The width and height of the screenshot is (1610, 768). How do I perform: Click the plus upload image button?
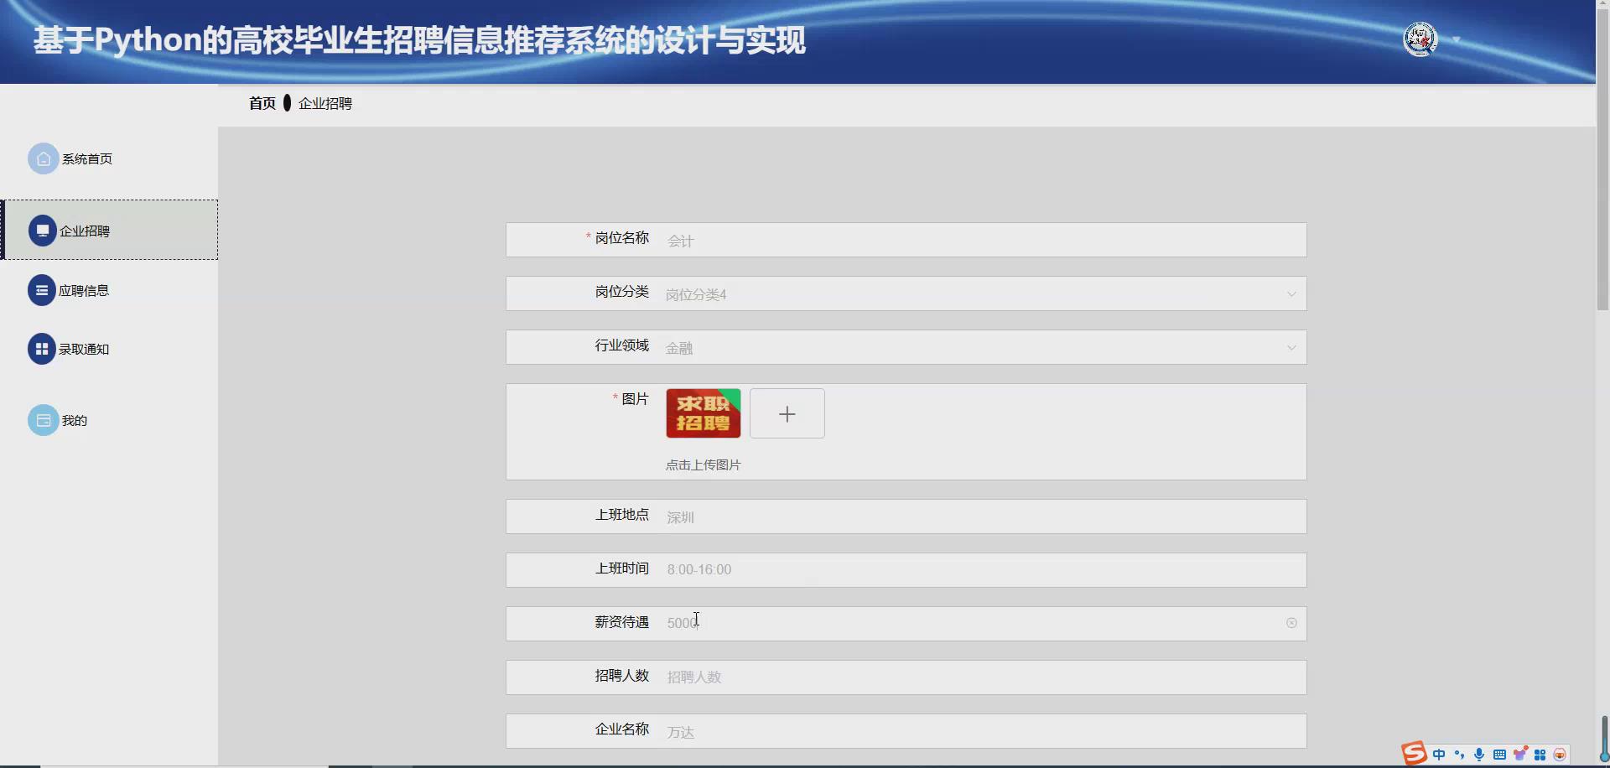[x=787, y=413]
